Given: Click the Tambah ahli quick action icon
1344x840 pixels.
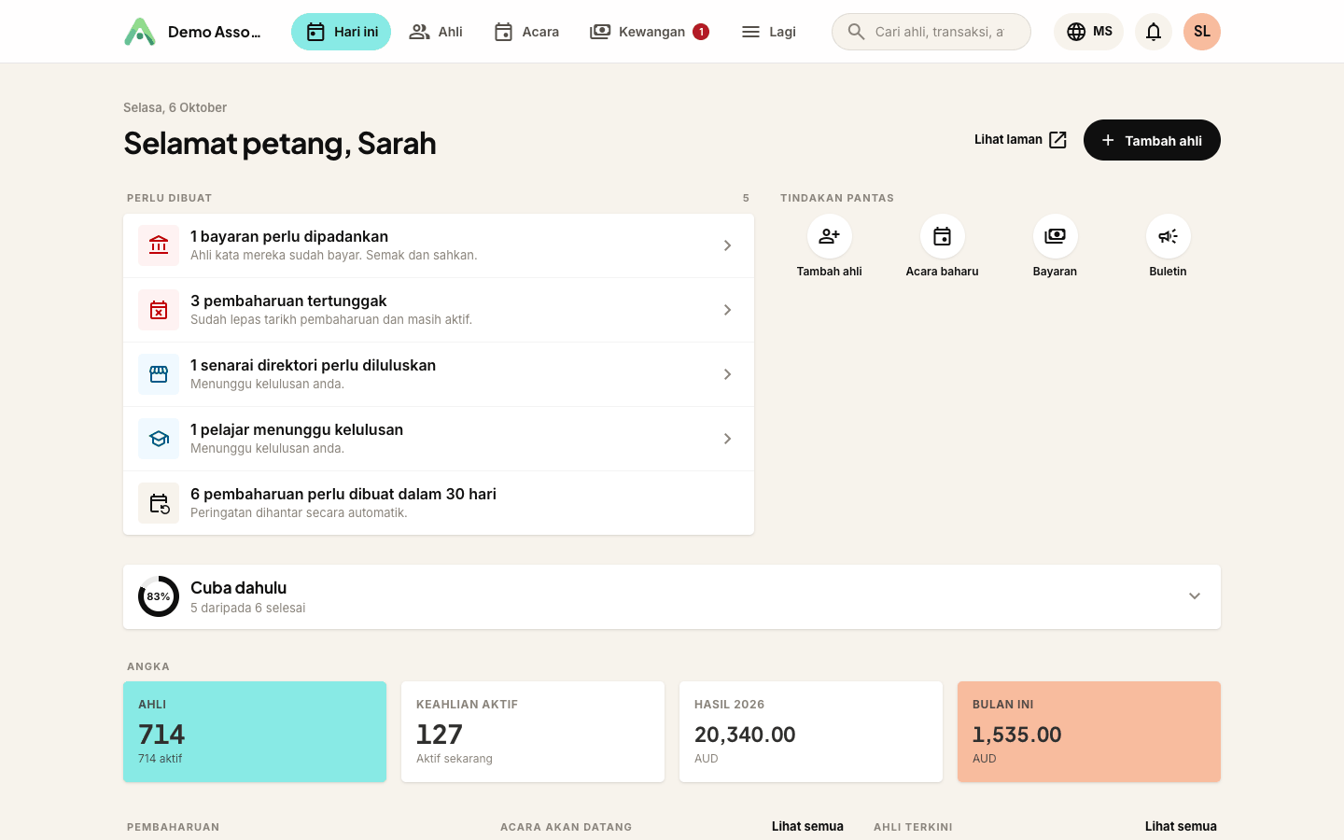Looking at the screenshot, I should pyautogui.click(x=830, y=236).
